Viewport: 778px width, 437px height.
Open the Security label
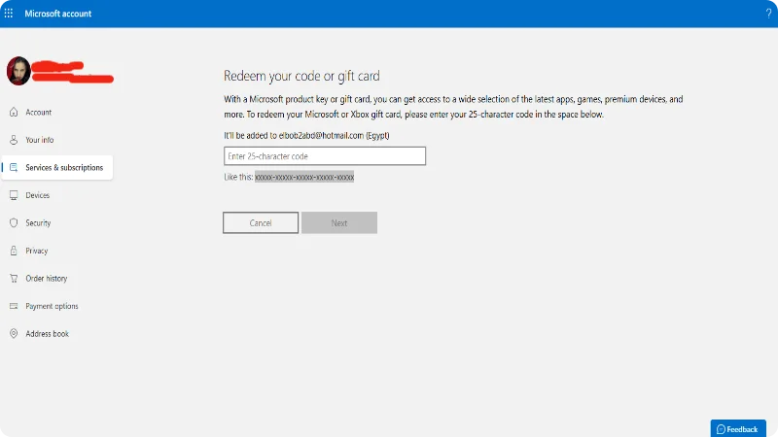click(38, 223)
